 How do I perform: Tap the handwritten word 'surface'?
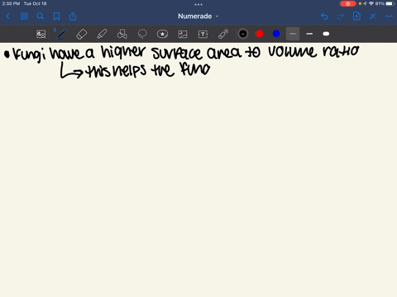177,53
